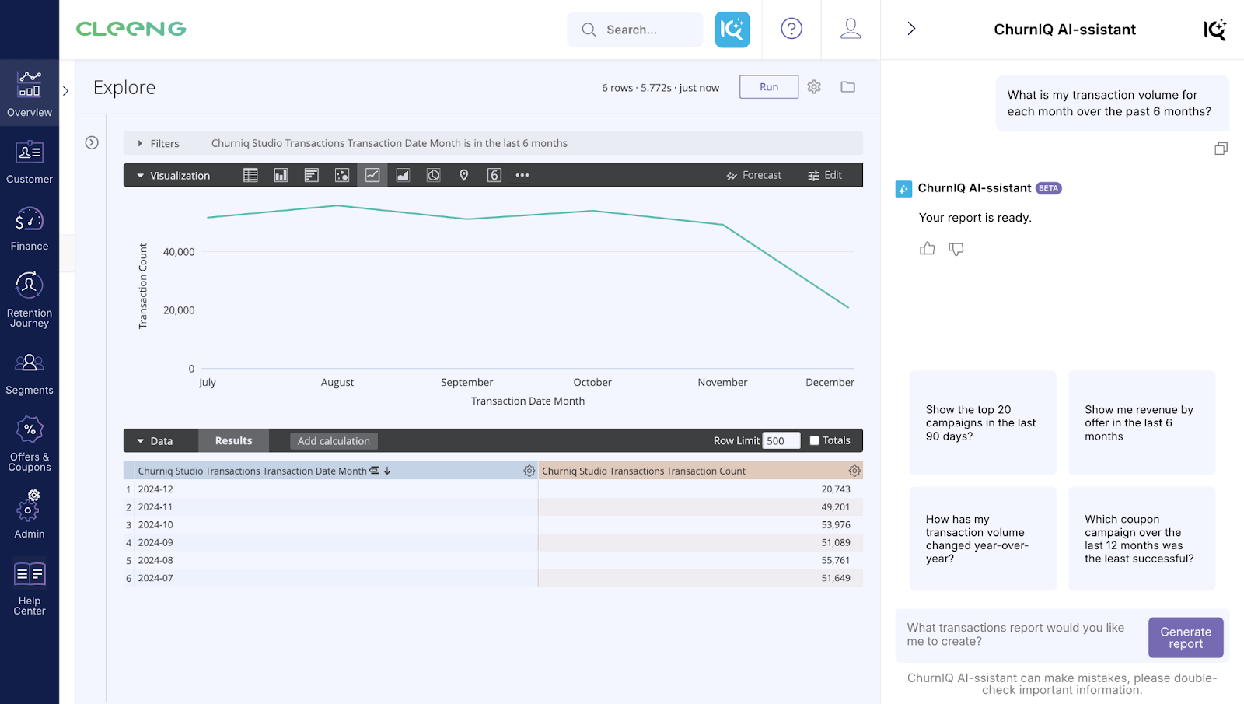Viewport: 1244px width, 704px height.
Task: Give thumbs up to the assistant reply
Action: [927, 249]
